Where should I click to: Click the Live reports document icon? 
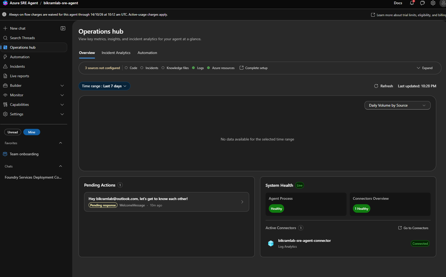click(5, 76)
